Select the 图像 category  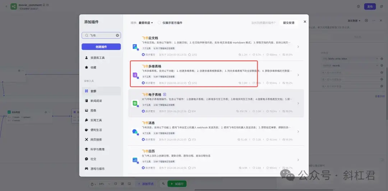tap(101, 110)
